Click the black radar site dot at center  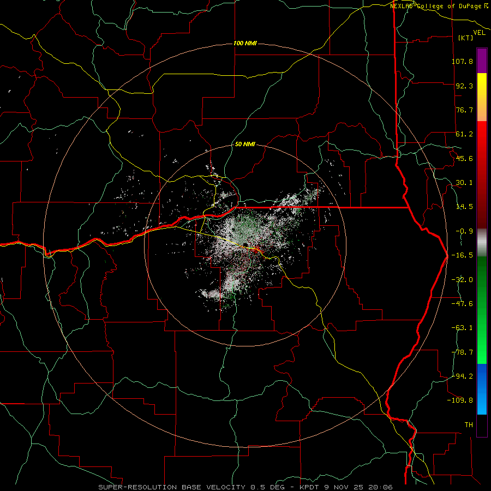click(245, 244)
